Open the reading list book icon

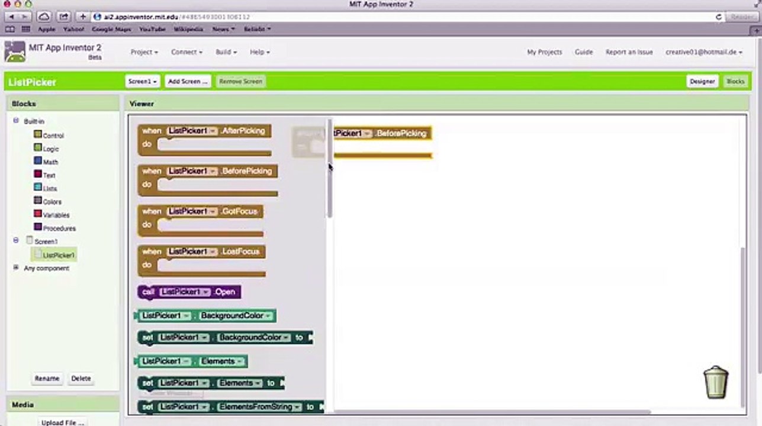[x=10, y=29]
